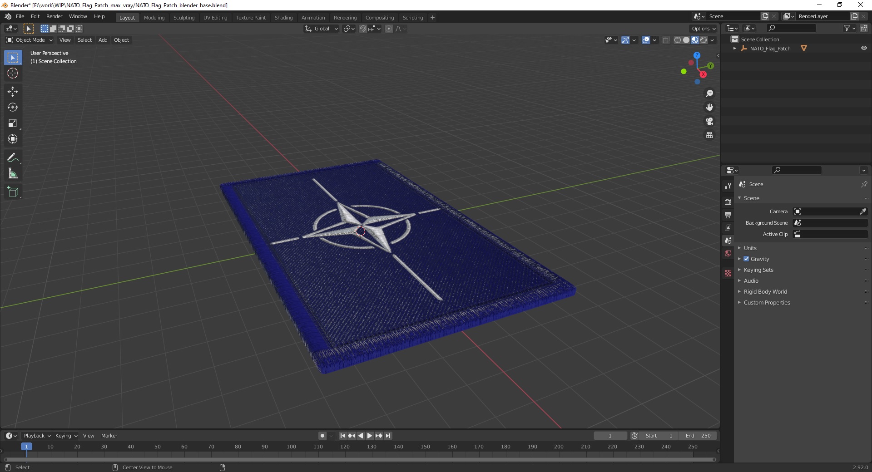The height and width of the screenshot is (472, 872).
Task: Open the timeline Marker menu
Action: (109, 436)
